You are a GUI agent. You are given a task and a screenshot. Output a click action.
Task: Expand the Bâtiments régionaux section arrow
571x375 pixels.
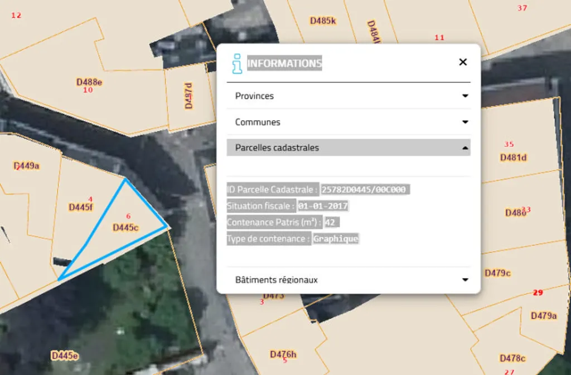(x=465, y=280)
